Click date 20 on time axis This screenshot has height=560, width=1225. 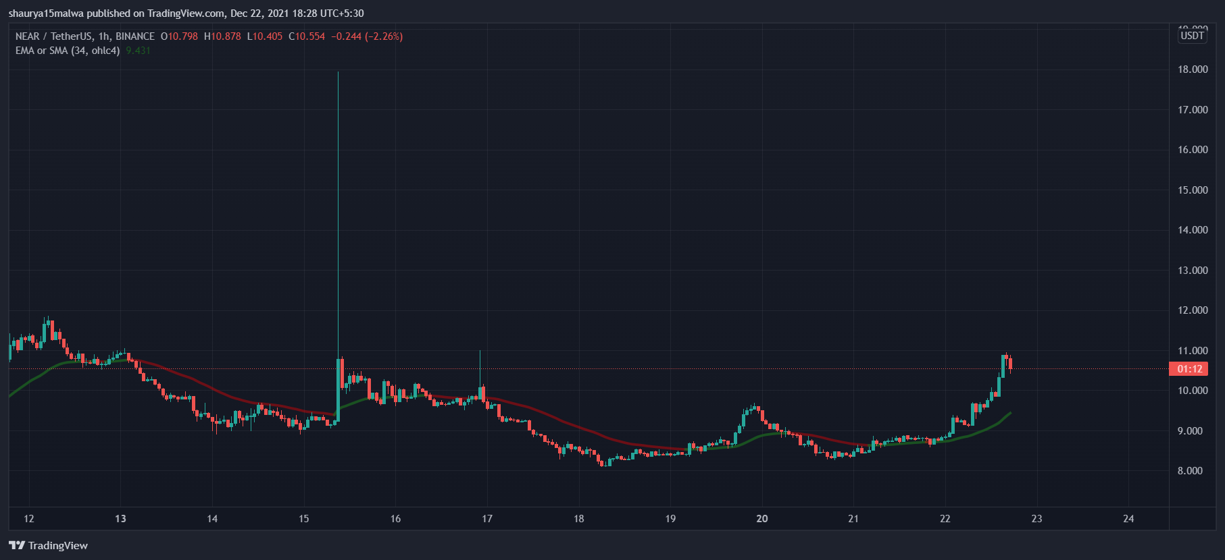(762, 519)
